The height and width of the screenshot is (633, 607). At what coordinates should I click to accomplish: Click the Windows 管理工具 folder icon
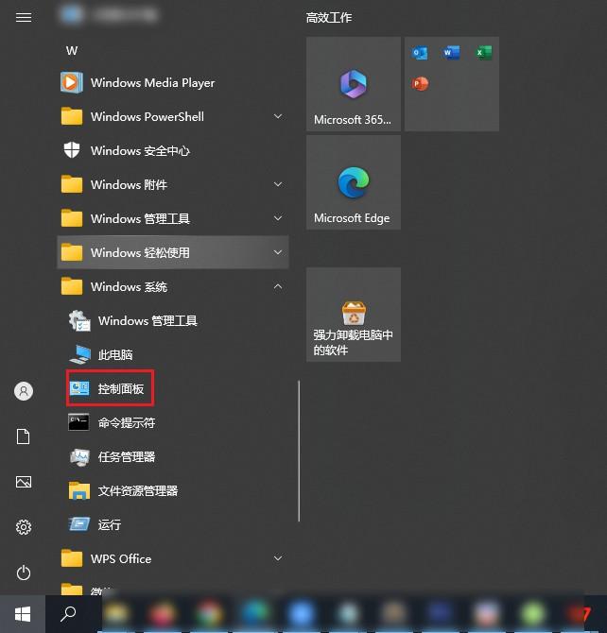click(72, 218)
